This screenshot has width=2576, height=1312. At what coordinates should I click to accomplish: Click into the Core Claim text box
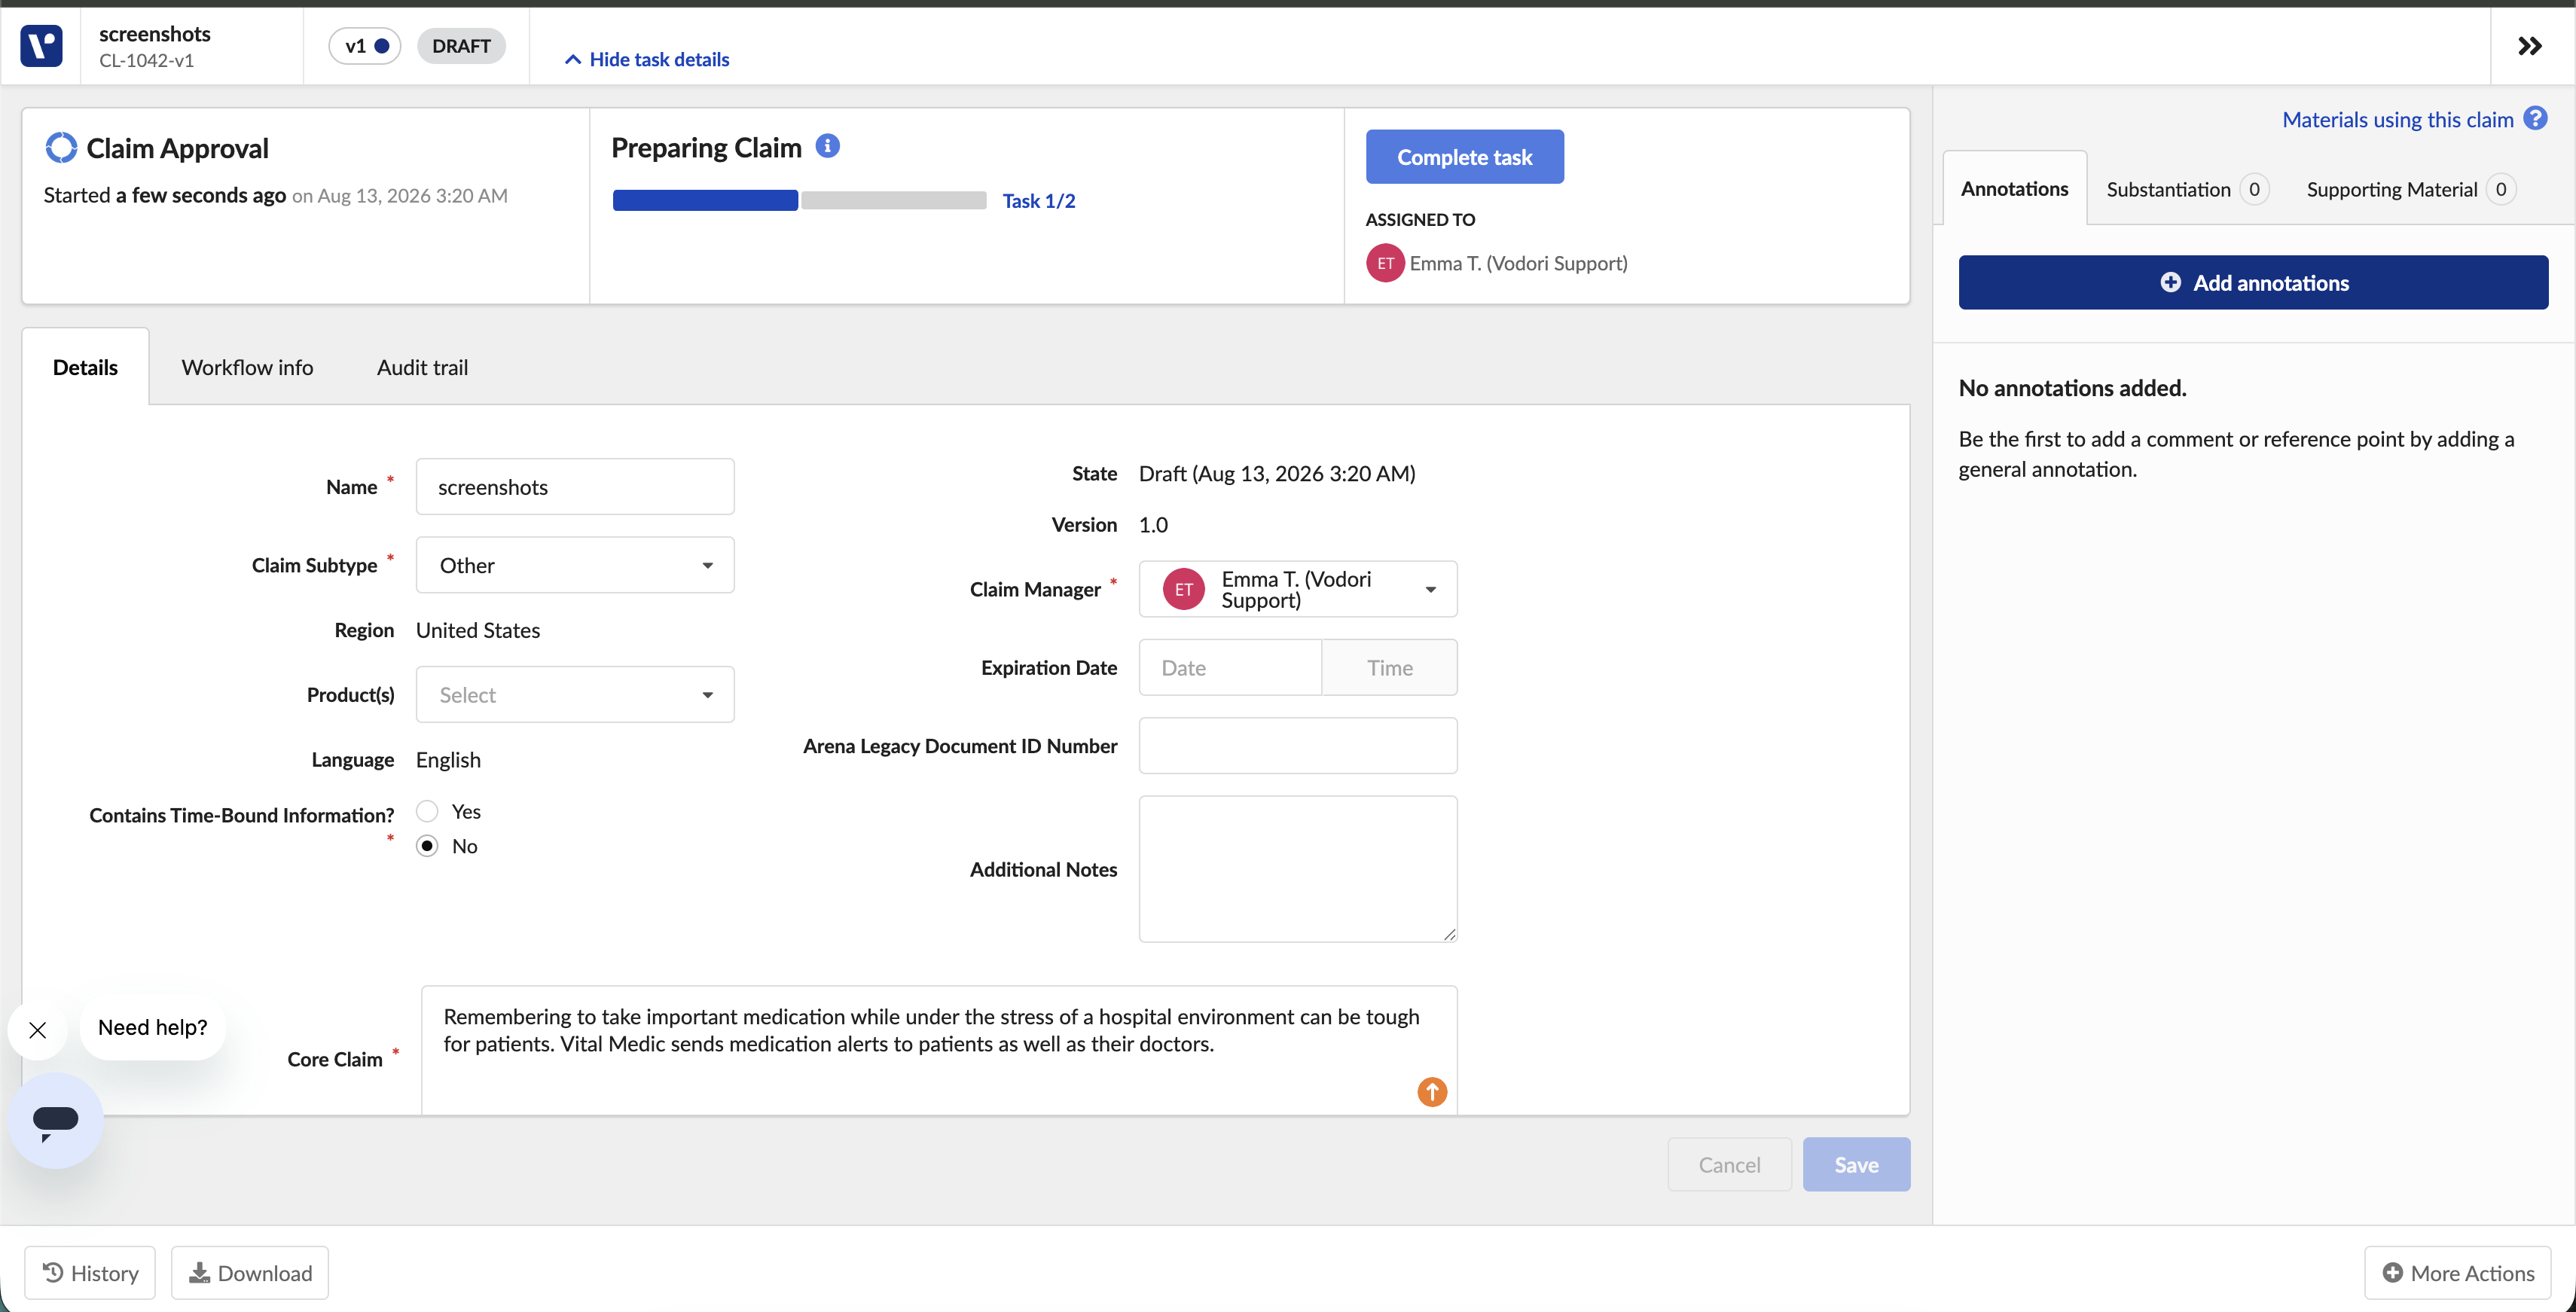[x=939, y=1050]
